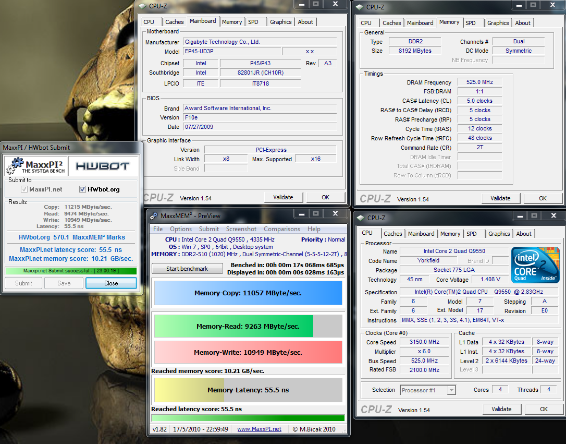Viewport: 566px width, 444px height.
Task: Click CPU-Z CPU window title icon
Action: [361, 218]
